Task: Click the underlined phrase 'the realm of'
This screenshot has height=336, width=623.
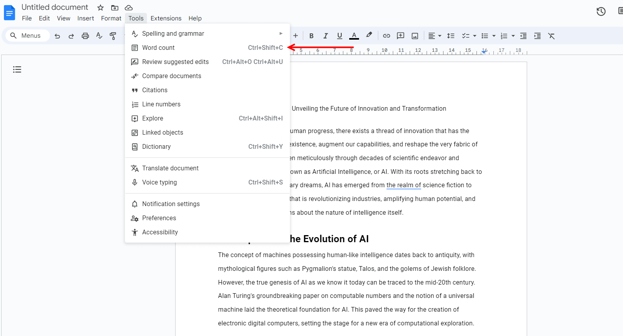Action: click(404, 185)
